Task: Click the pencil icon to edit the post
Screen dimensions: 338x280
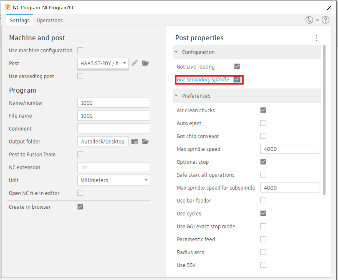Action: click(x=135, y=63)
